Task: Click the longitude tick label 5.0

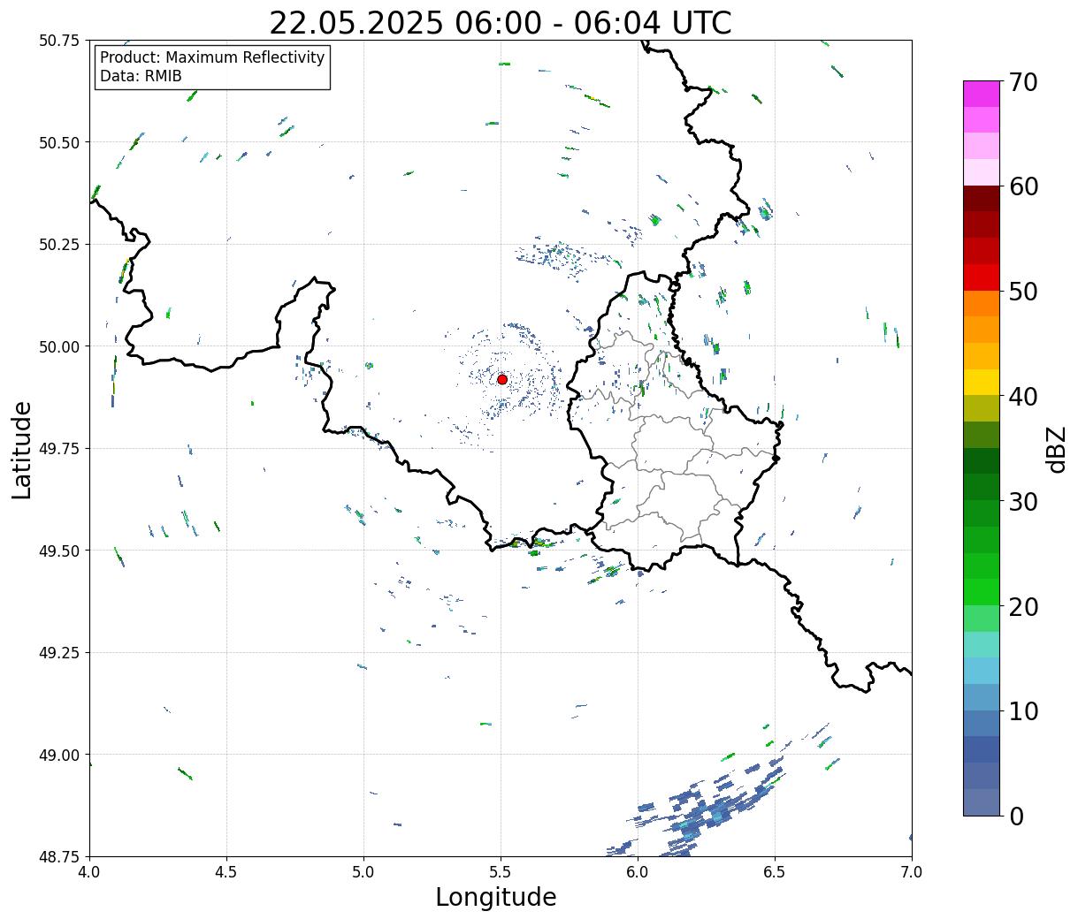Action: [x=363, y=872]
